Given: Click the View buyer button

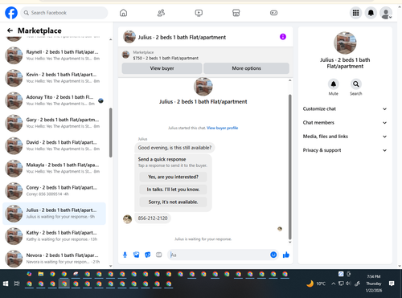Looking at the screenshot, I should click(x=162, y=68).
